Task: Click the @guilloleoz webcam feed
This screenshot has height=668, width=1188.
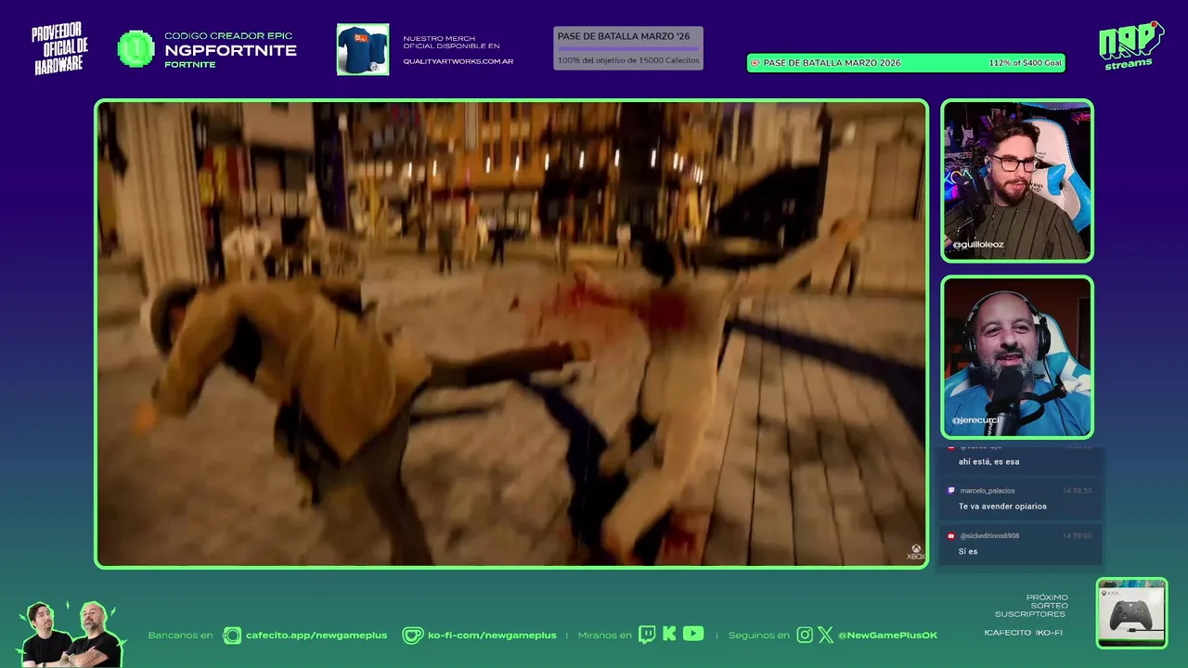Action: click(x=1017, y=180)
